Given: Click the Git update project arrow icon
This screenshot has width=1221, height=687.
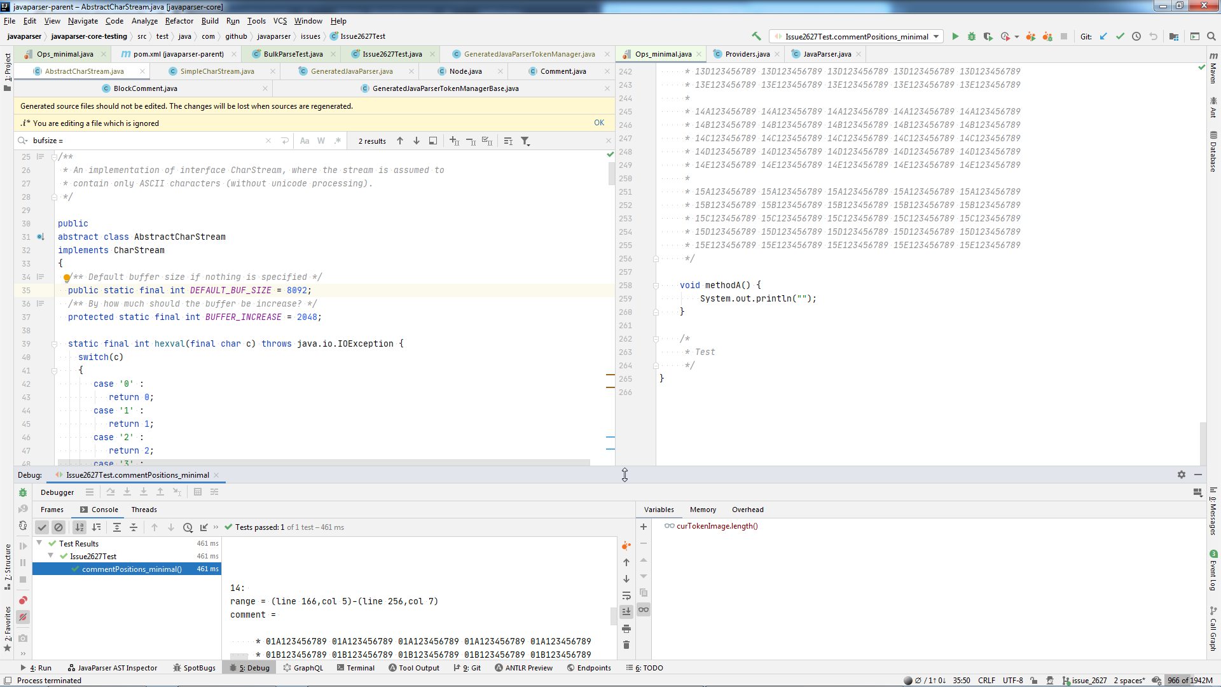Looking at the screenshot, I should click(1103, 37).
